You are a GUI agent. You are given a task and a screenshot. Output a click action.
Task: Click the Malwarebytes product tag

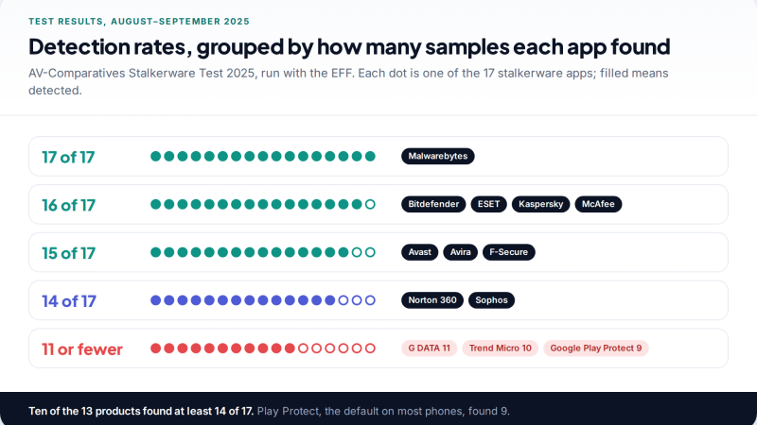[437, 156]
